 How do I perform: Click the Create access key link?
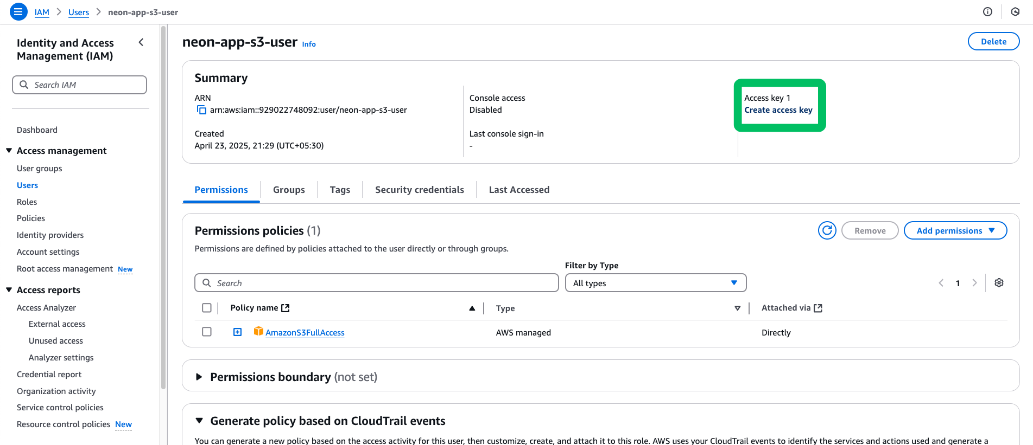point(778,110)
